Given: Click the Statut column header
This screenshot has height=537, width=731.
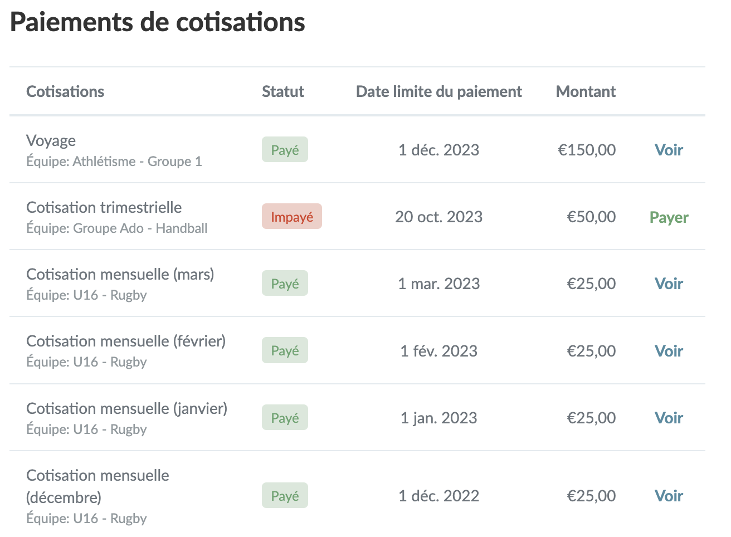Looking at the screenshot, I should pyautogui.click(x=283, y=91).
